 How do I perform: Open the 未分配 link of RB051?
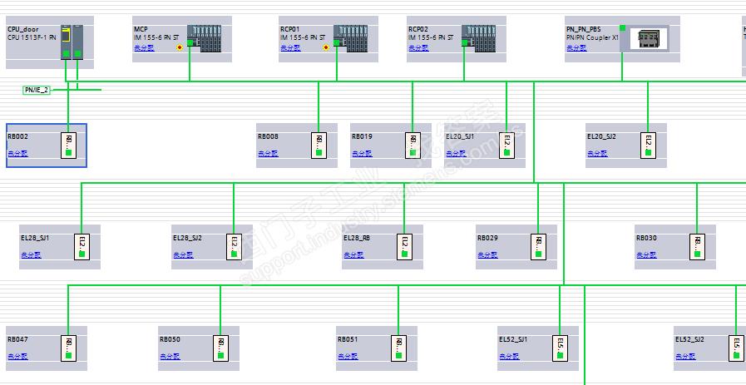(348, 357)
